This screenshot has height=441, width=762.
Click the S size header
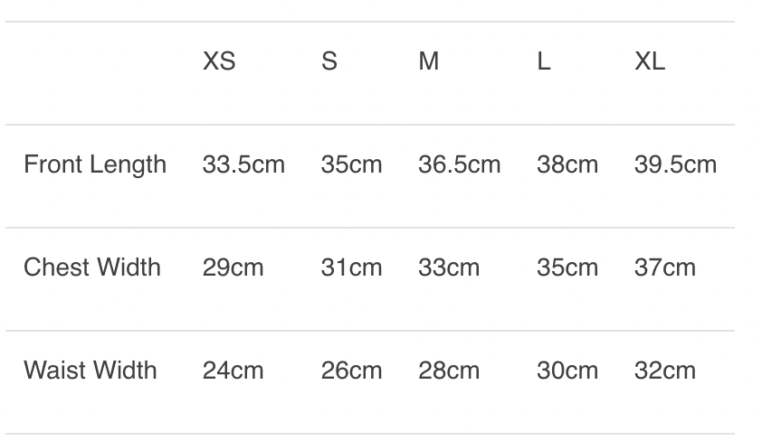tap(329, 61)
